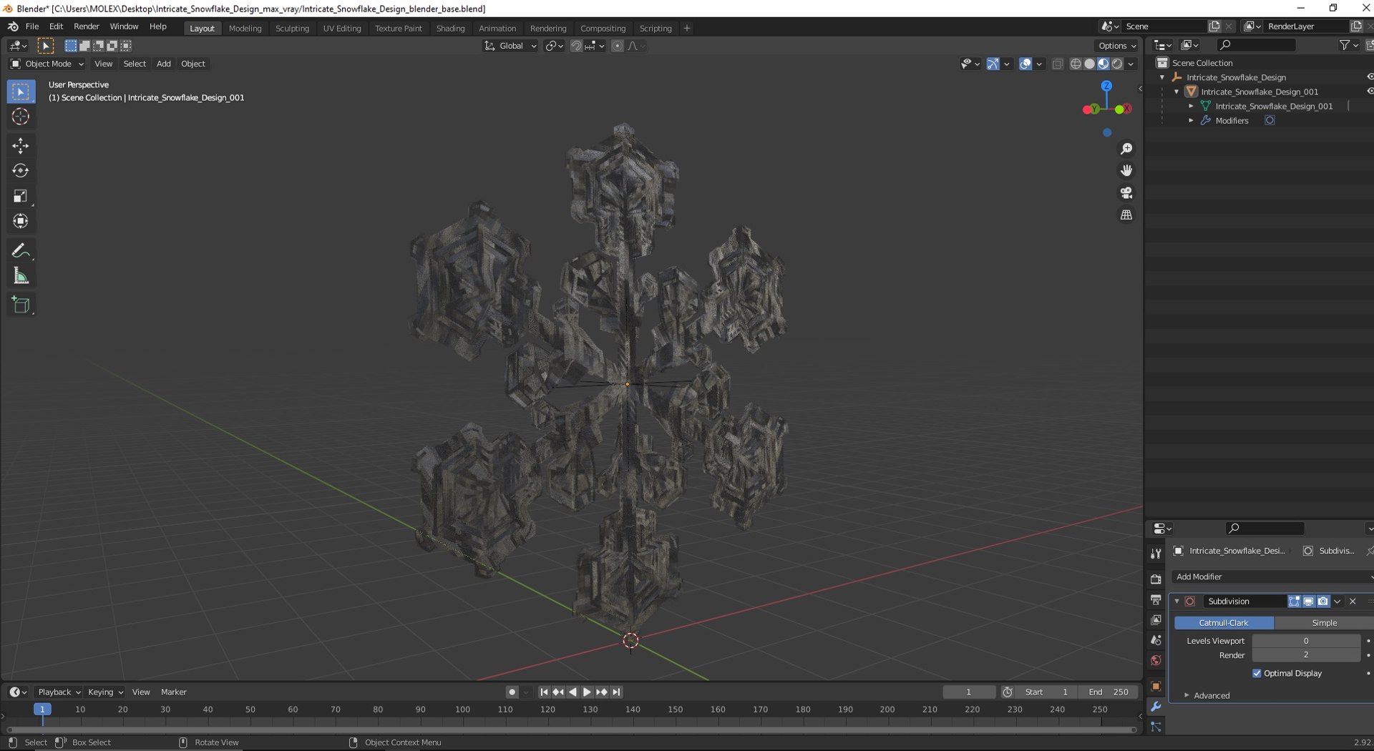Jump to the next keyframe

[x=602, y=692]
